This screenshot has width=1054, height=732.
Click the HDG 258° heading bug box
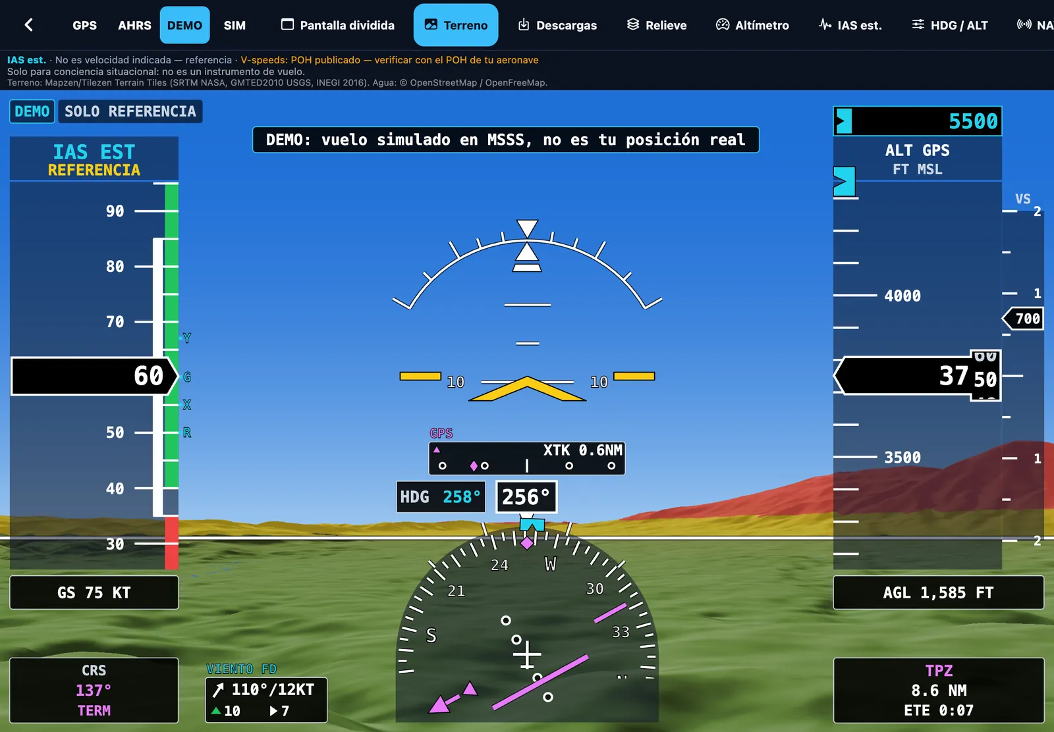[441, 497]
